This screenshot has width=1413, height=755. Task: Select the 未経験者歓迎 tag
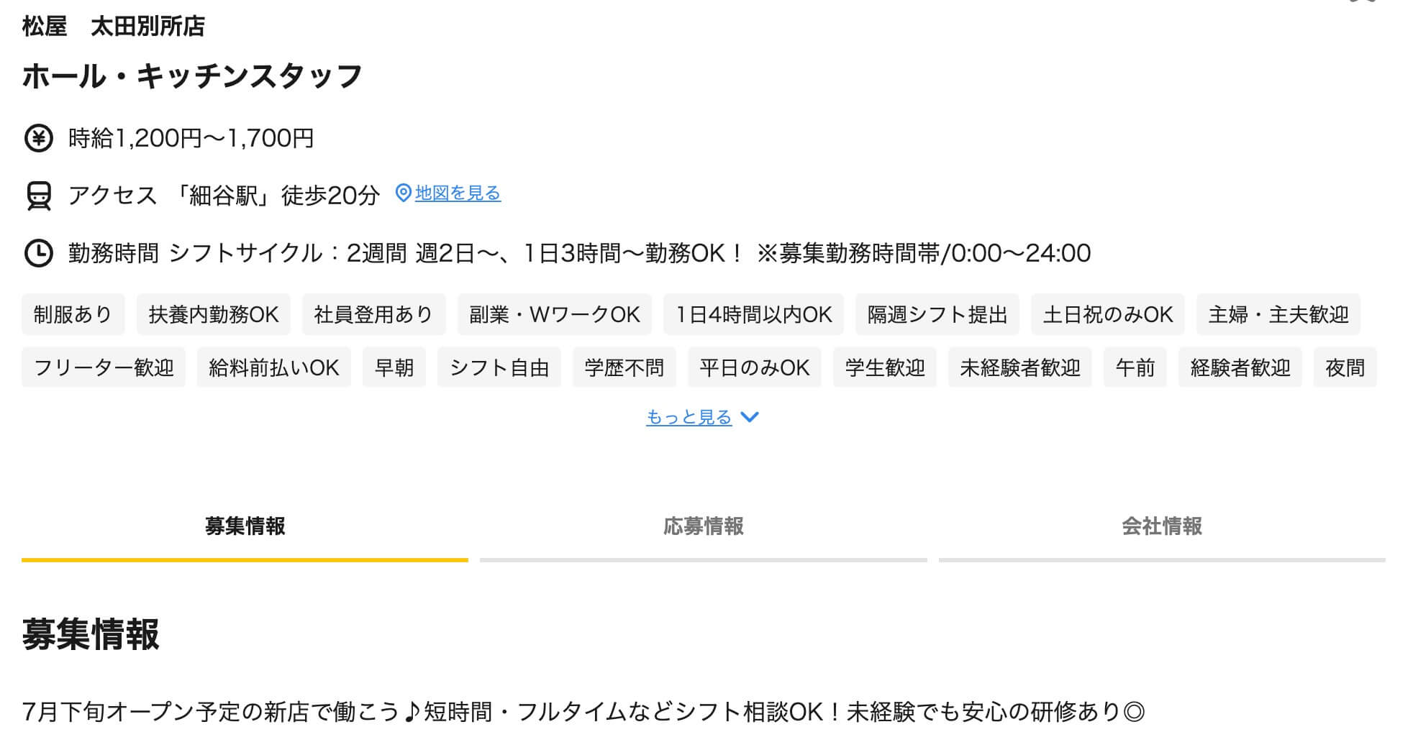point(1019,368)
